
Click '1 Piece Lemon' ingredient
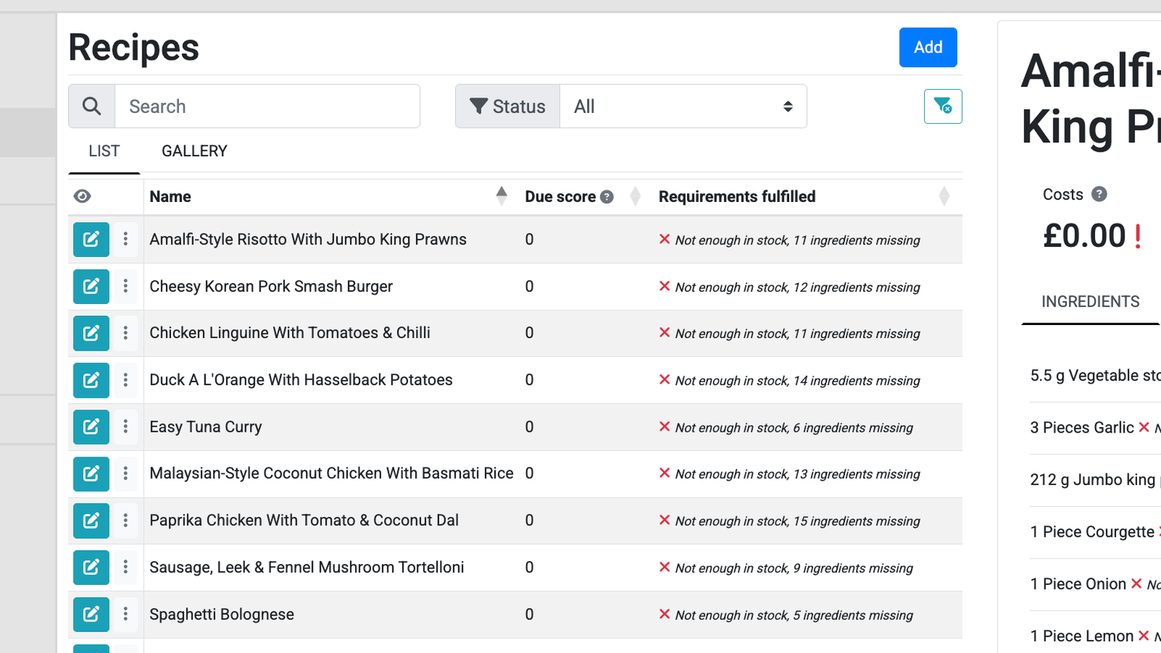click(1082, 636)
